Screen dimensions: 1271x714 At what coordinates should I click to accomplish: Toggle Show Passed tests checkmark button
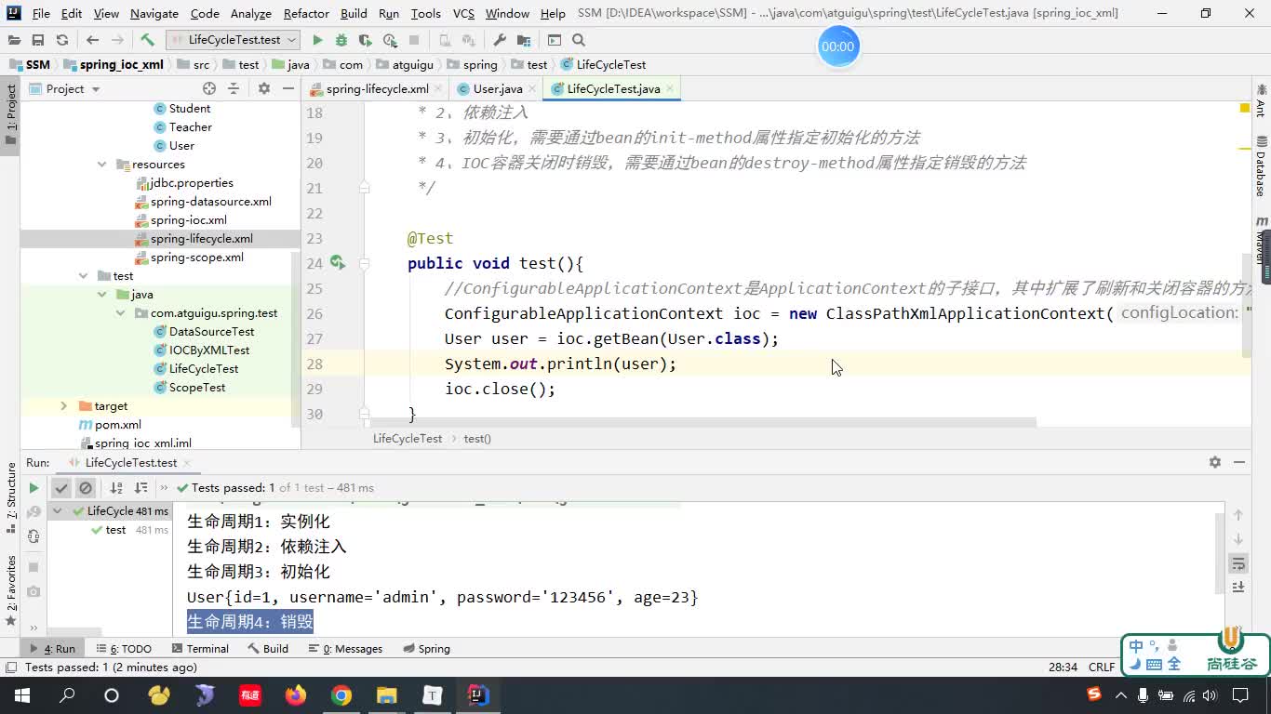click(61, 487)
